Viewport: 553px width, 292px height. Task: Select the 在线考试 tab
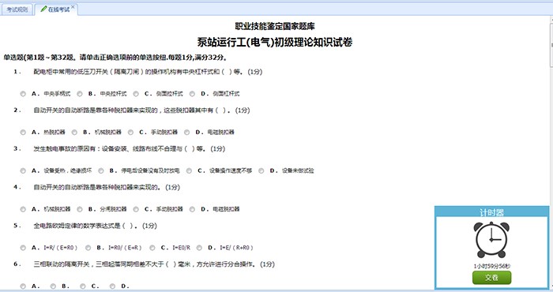(x=56, y=9)
